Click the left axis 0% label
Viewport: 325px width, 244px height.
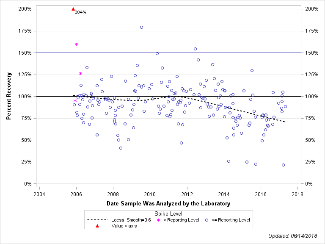28,184
